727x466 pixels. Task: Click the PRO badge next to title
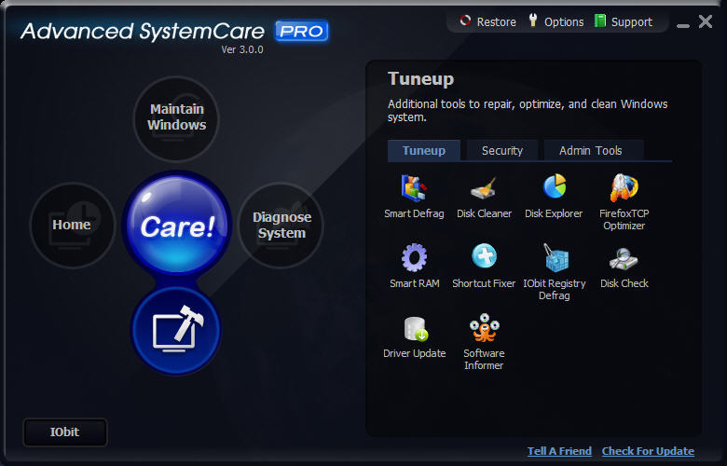302,31
